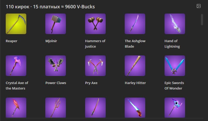The width and height of the screenshot is (208, 121).
Task: Open the golden trident thumbnail
Action: click(56, 108)
